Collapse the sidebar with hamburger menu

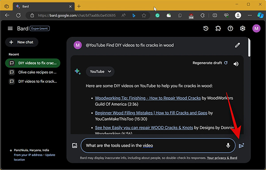tap(10, 28)
